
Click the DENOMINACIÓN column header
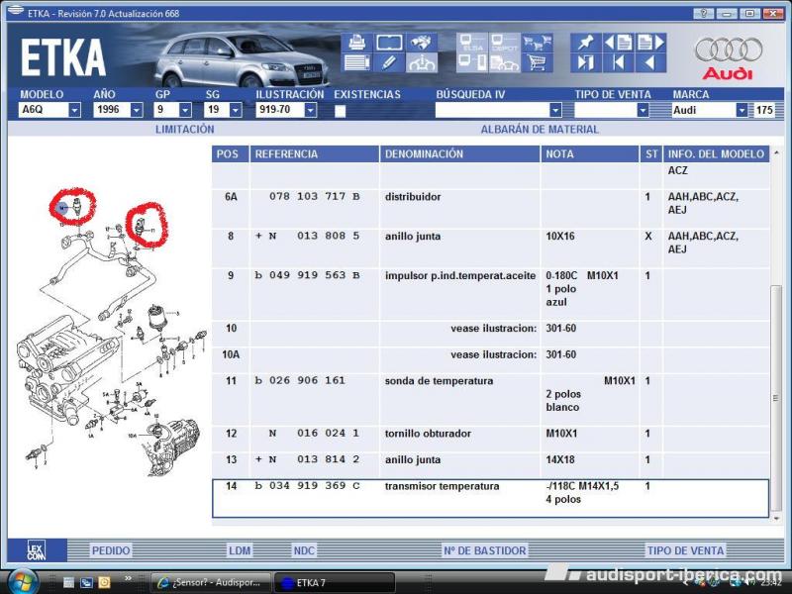click(459, 154)
